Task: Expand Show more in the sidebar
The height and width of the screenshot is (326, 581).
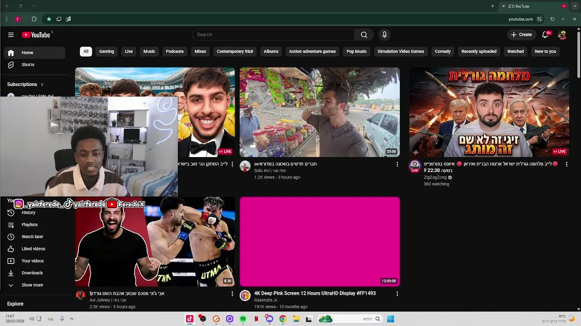Action: (x=34, y=285)
